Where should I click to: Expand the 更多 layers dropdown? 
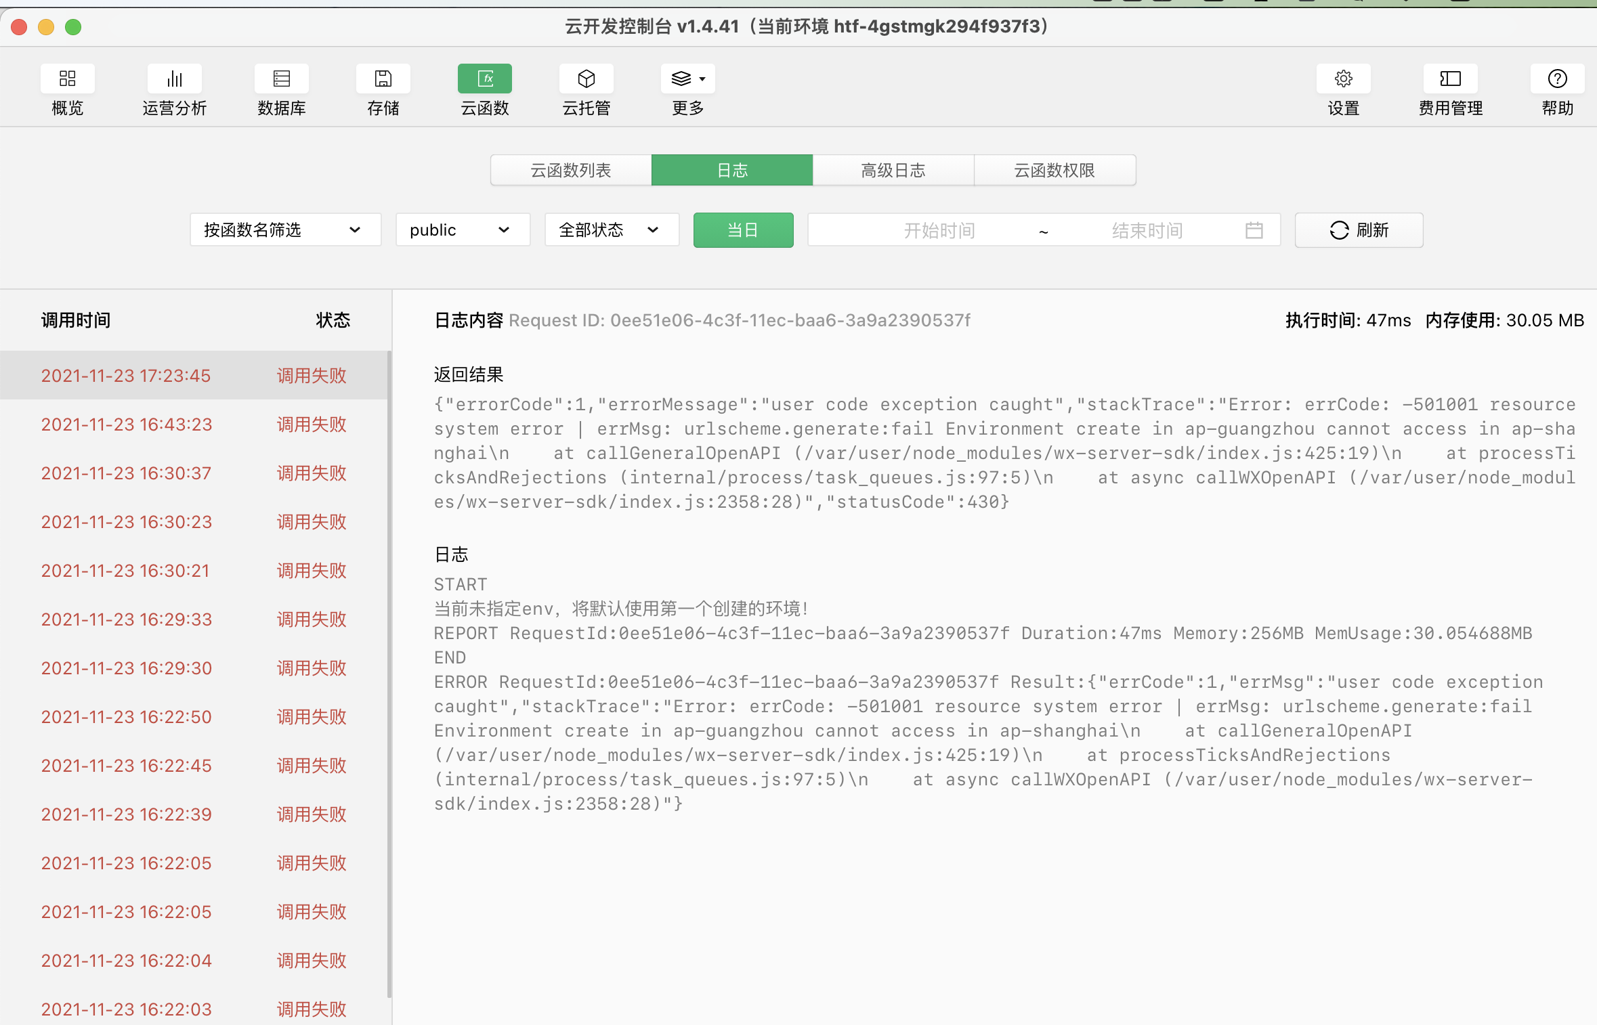pos(687,80)
